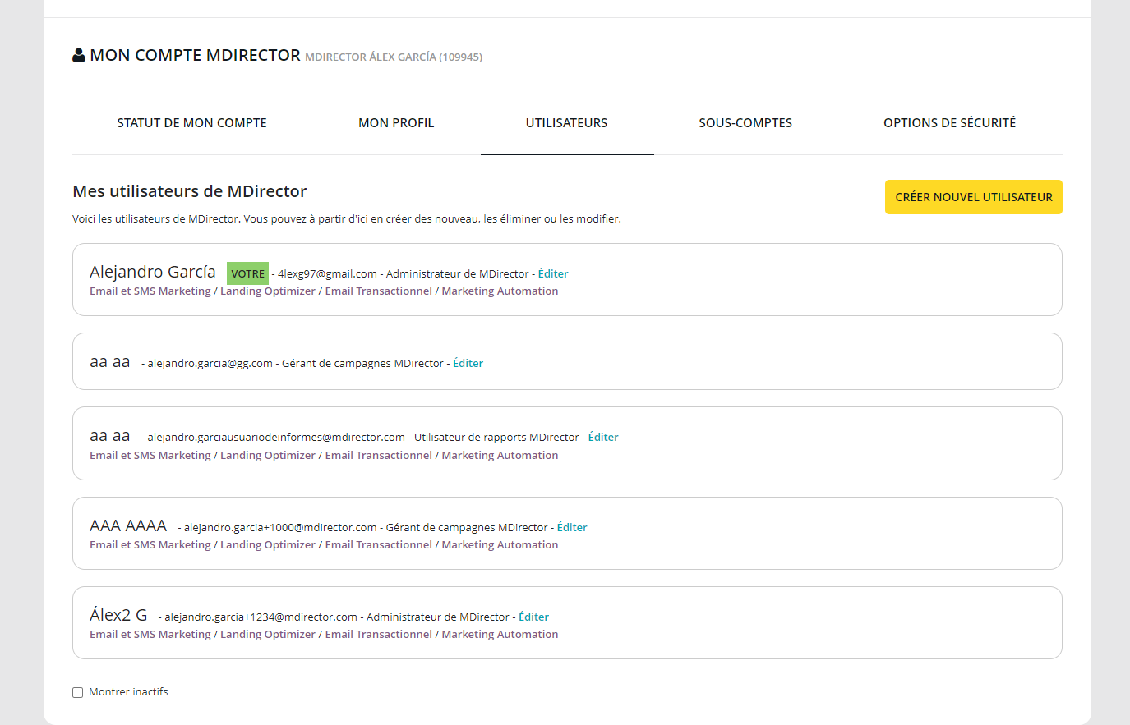Click Éditer for alejandro.garcia@gg.com user
Screen dimensions: 1130x725
coord(468,364)
